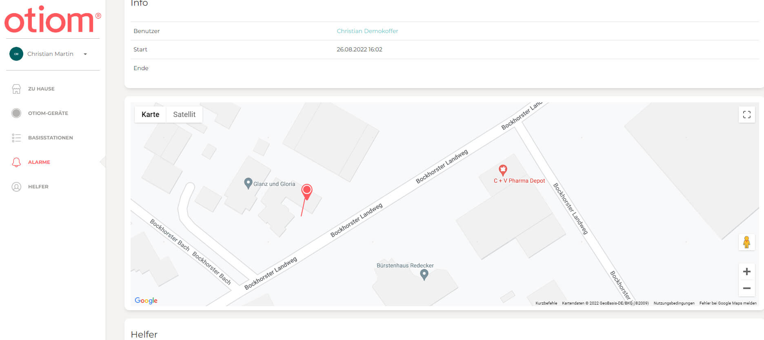764x340 pixels.
Task: Zoom in on the map
Action: (746, 272)
